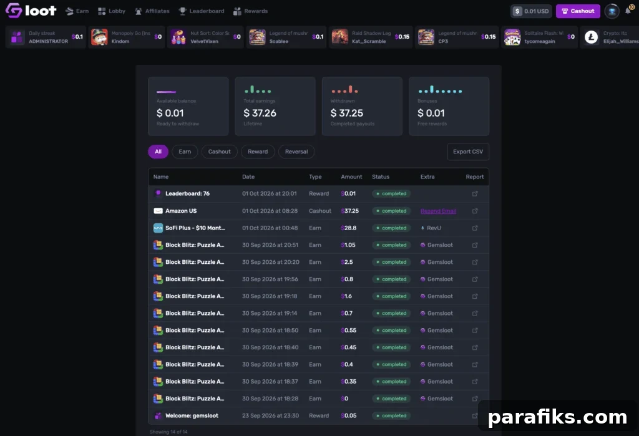Screen dimensions: 639x436
Task: Open the Legend of Mushroom CP3 card
Action: coord(457,37)
